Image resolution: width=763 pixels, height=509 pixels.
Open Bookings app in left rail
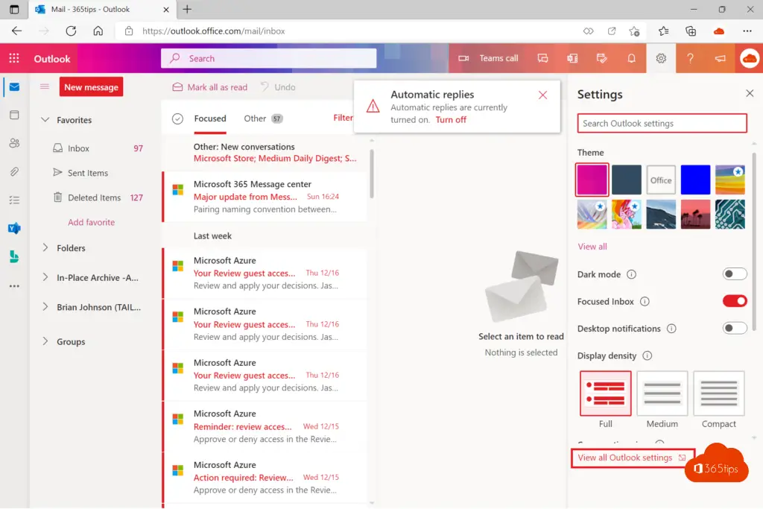[15, 256]
